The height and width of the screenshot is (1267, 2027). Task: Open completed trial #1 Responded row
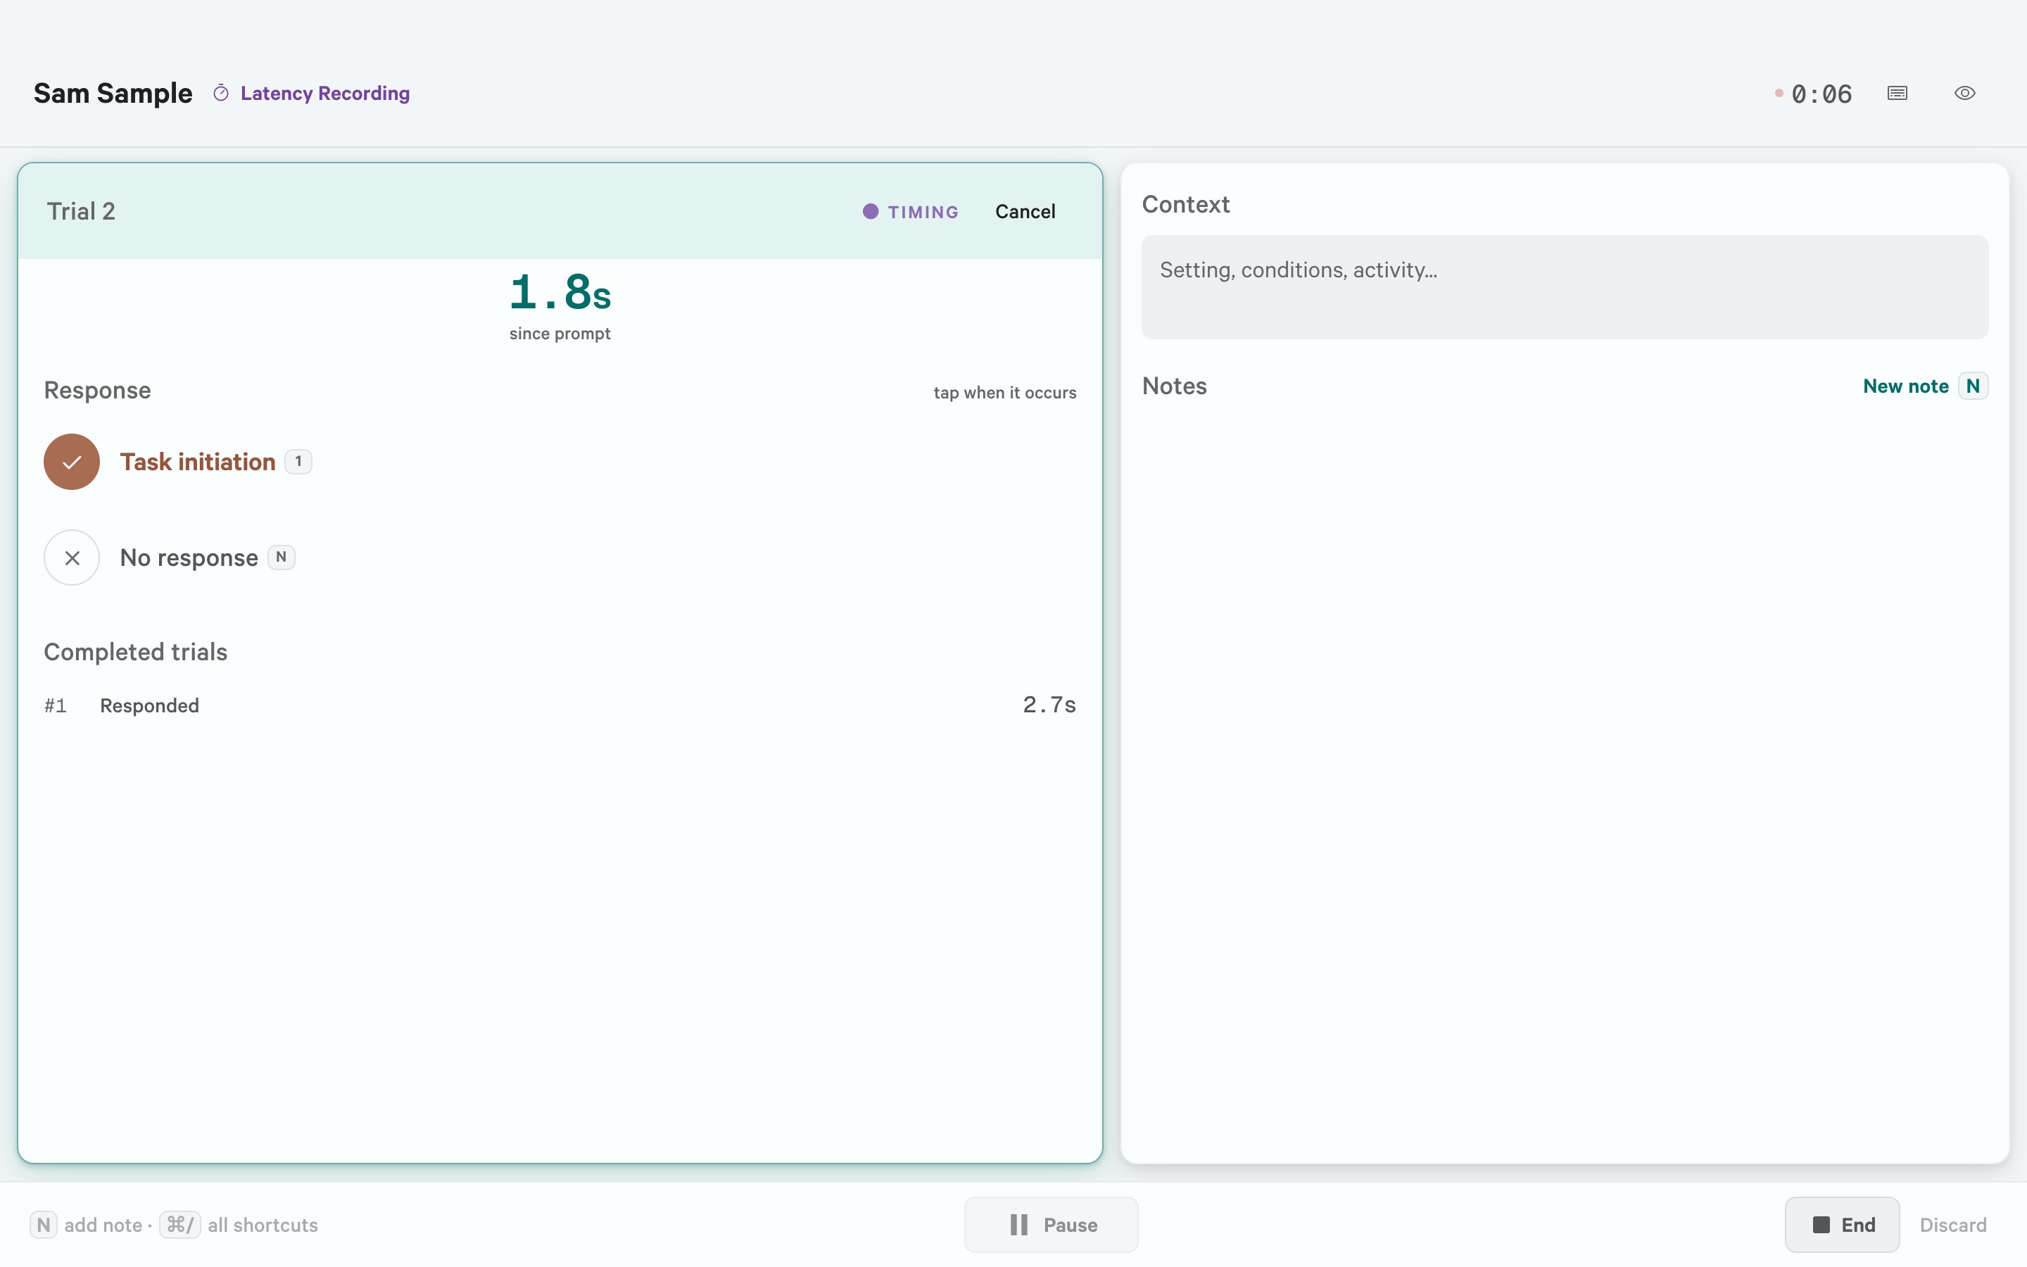click(x=560, y=705)
